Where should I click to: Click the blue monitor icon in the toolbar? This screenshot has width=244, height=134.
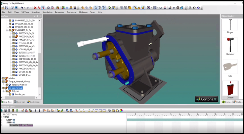(16, 8)
